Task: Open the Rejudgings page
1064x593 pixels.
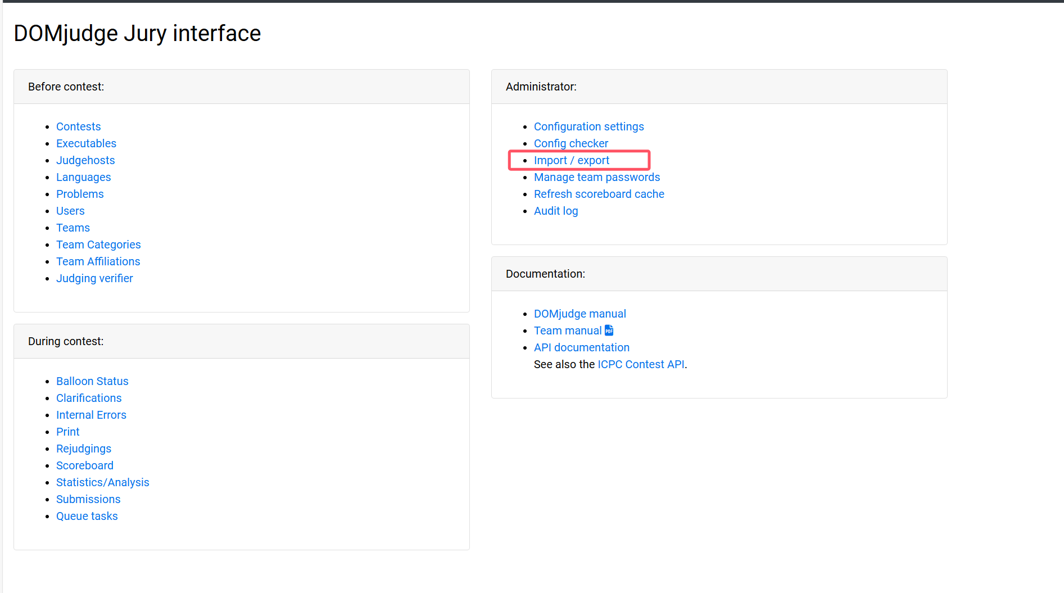Action: (84, 449)
